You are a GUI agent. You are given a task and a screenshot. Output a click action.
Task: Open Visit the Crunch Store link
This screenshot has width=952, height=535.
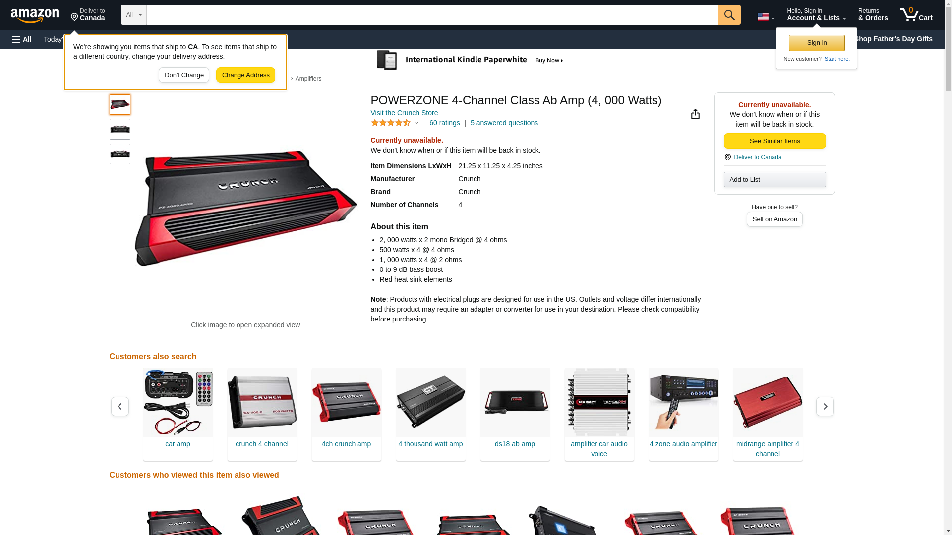pos(404,113)
